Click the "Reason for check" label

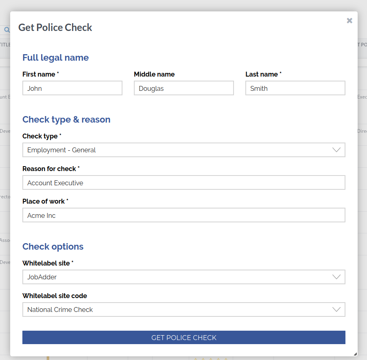pos(49,169)
